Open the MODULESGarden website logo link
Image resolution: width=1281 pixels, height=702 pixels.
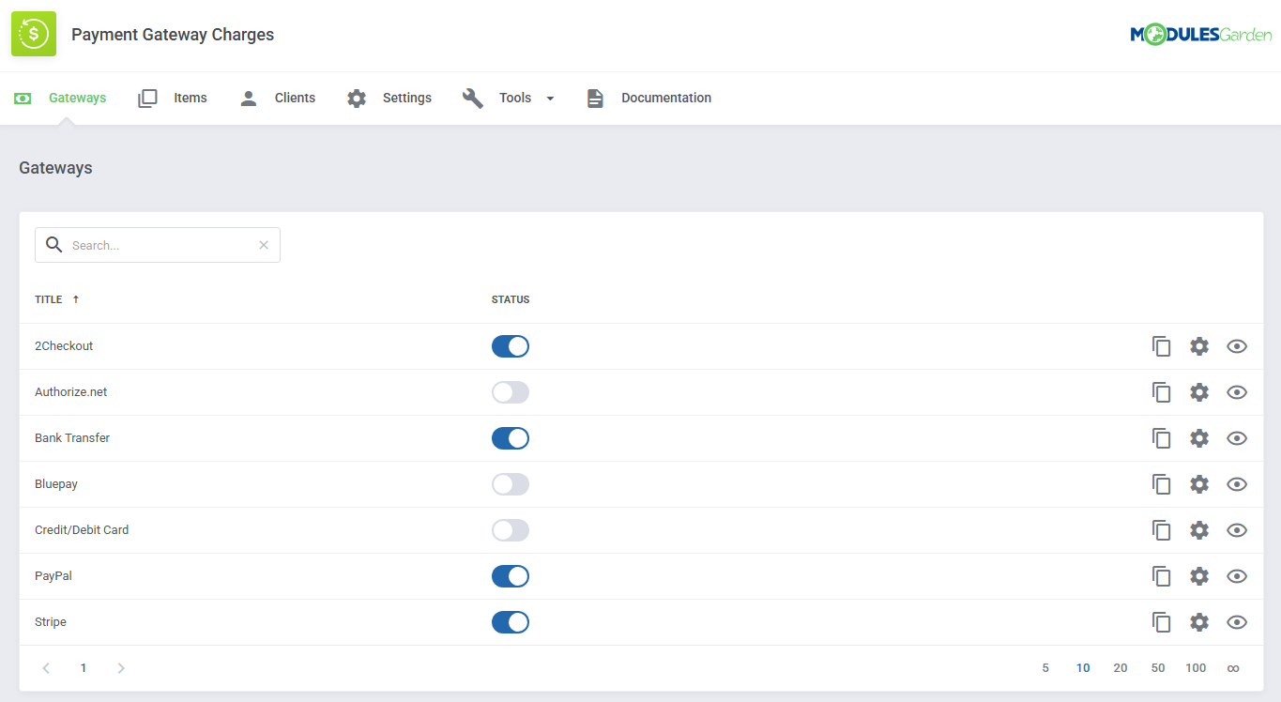[1201, 33]
